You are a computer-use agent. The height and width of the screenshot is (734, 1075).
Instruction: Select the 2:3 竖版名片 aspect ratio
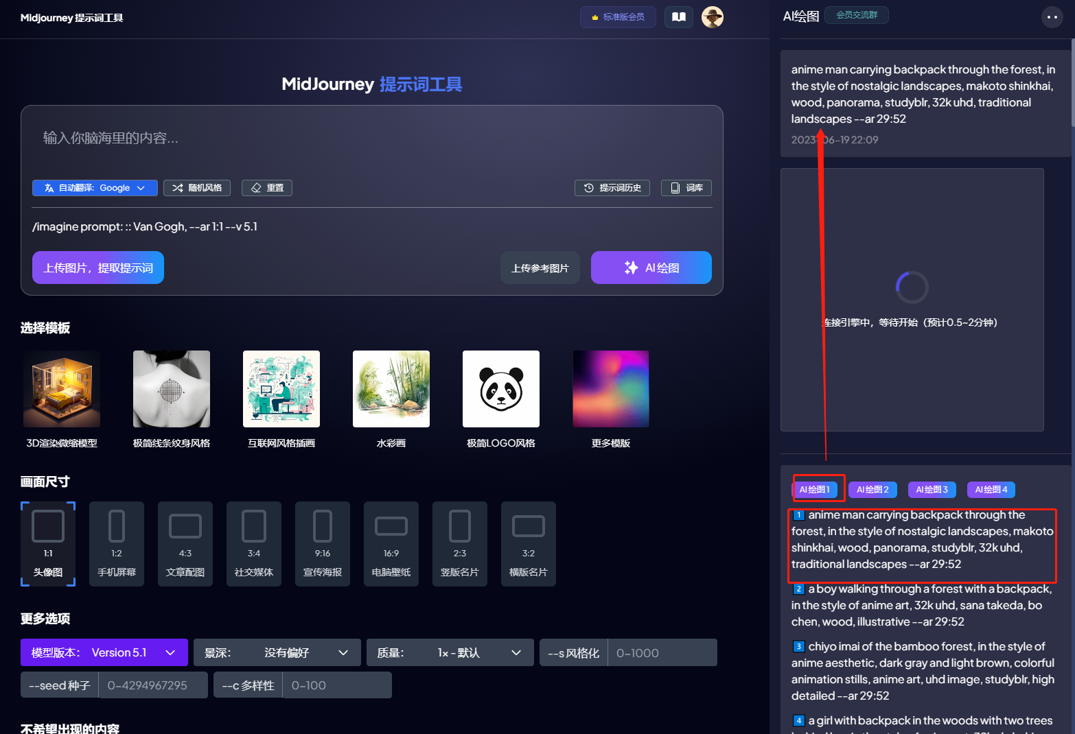point(460,544)
